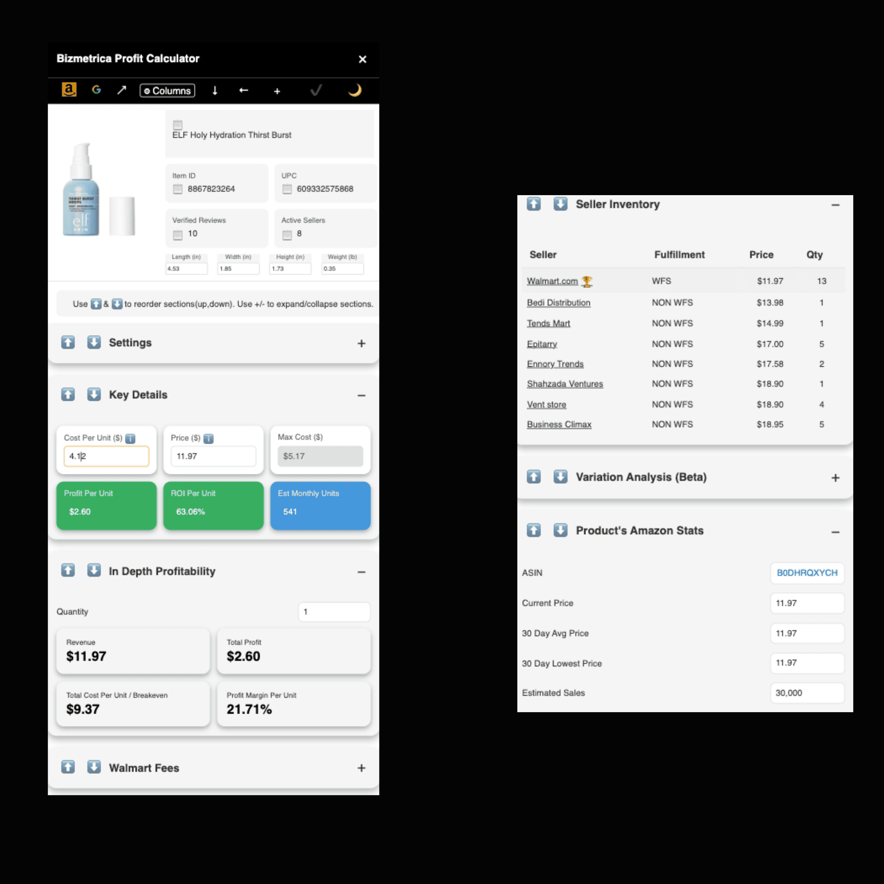Move Product's Amazon Stats section up

pos(534,530)
